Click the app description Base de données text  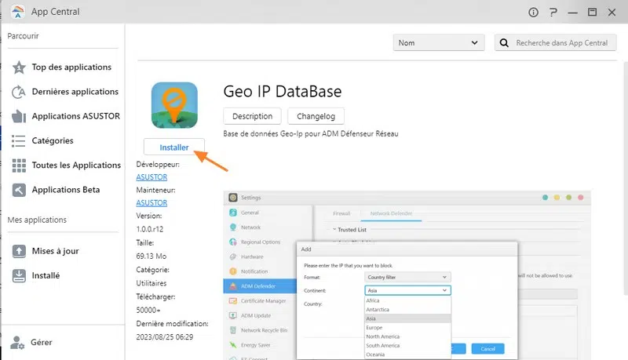(311, 133)
